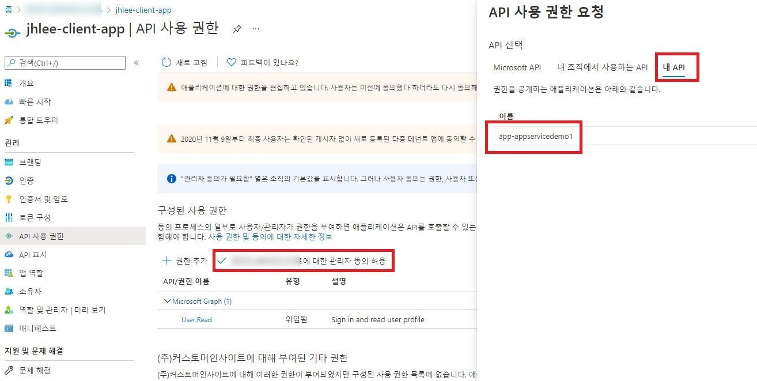Click the 인증 authentication icon
The image size is (757, 381).
pyautogui.click(x=9, y=180)
